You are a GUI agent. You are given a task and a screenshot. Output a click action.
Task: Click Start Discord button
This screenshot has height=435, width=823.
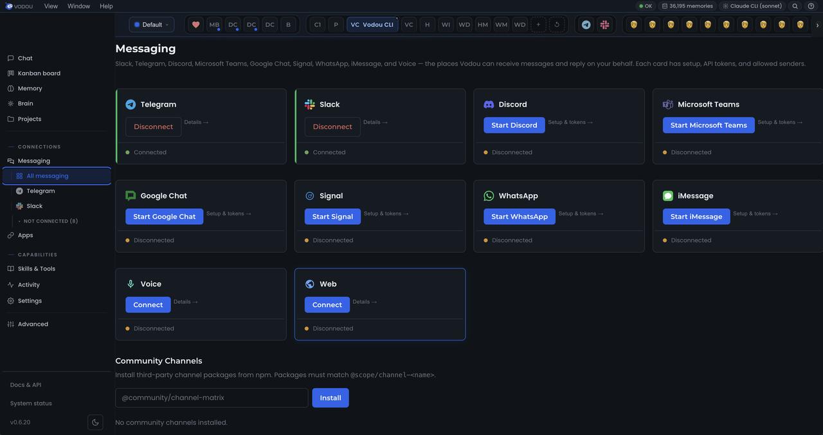[x=514, y=125]
